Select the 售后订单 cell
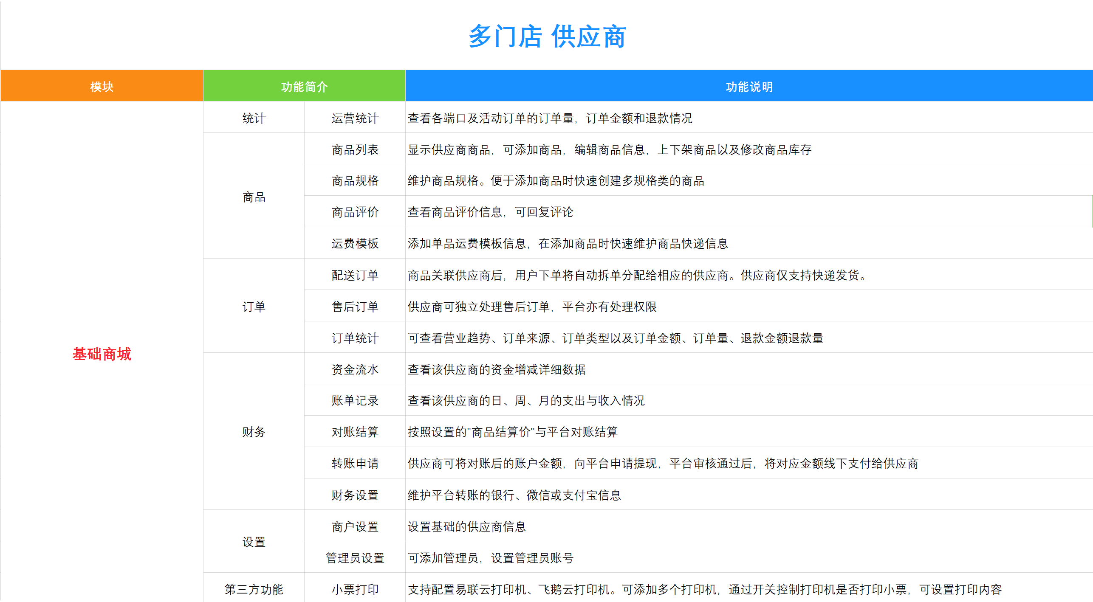The width and height of the screenshot is (1093, 602). coord(355,307)
